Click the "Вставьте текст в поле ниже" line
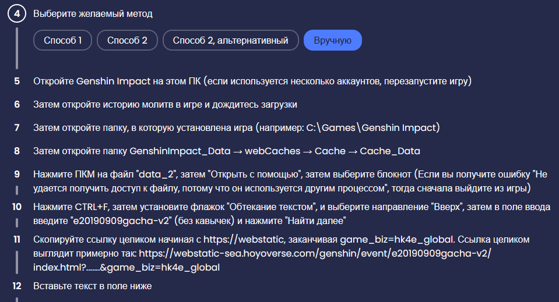 click(93, 286)
